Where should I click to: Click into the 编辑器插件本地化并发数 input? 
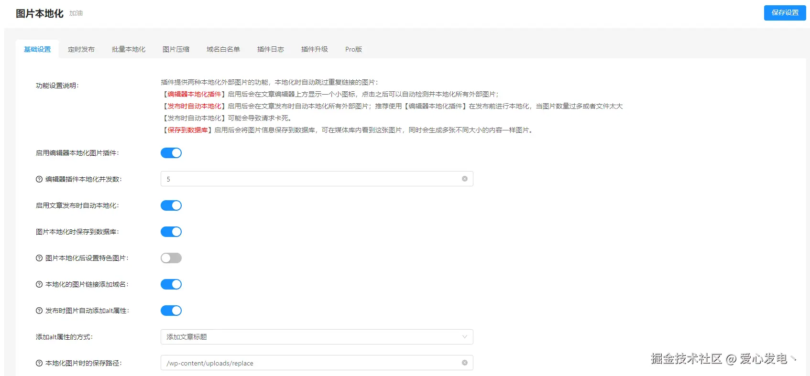point(317,179)
